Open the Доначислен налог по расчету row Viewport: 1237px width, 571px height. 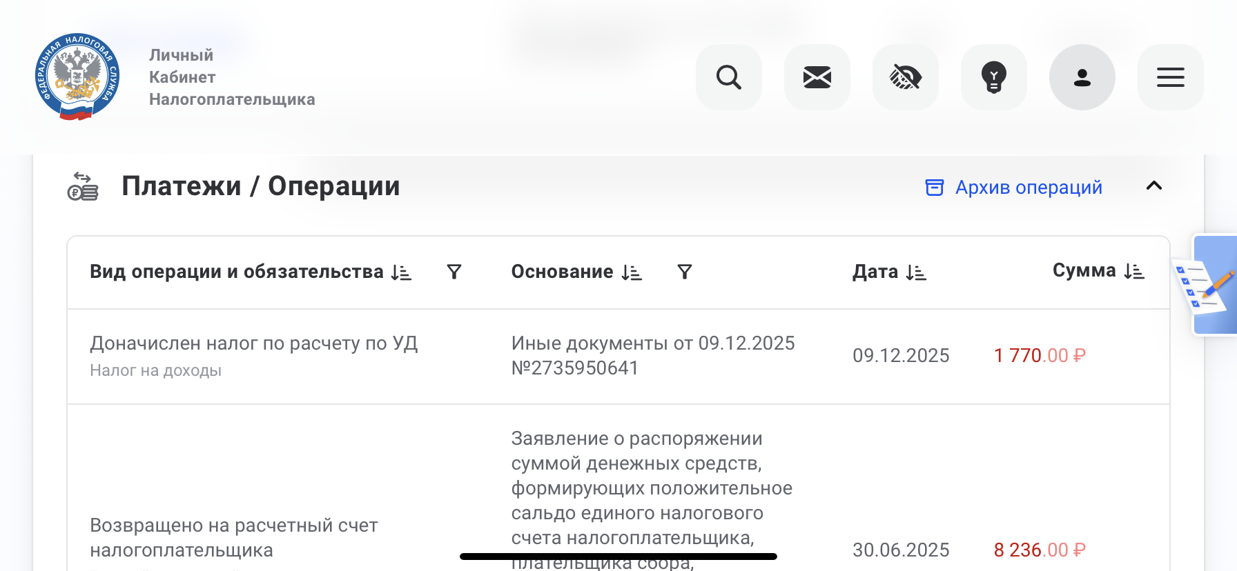pos(253,343)
